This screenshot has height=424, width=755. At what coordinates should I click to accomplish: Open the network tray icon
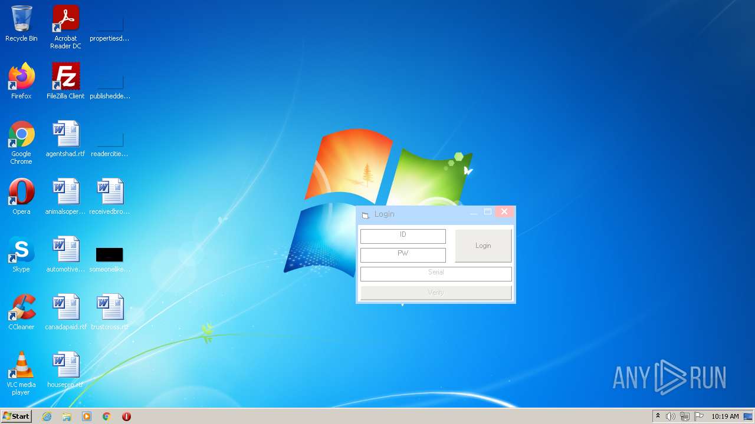(x=685, y=416)
